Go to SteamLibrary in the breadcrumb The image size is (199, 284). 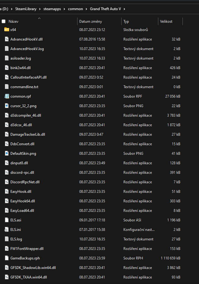pyautogui.click(x=26, y=9)
